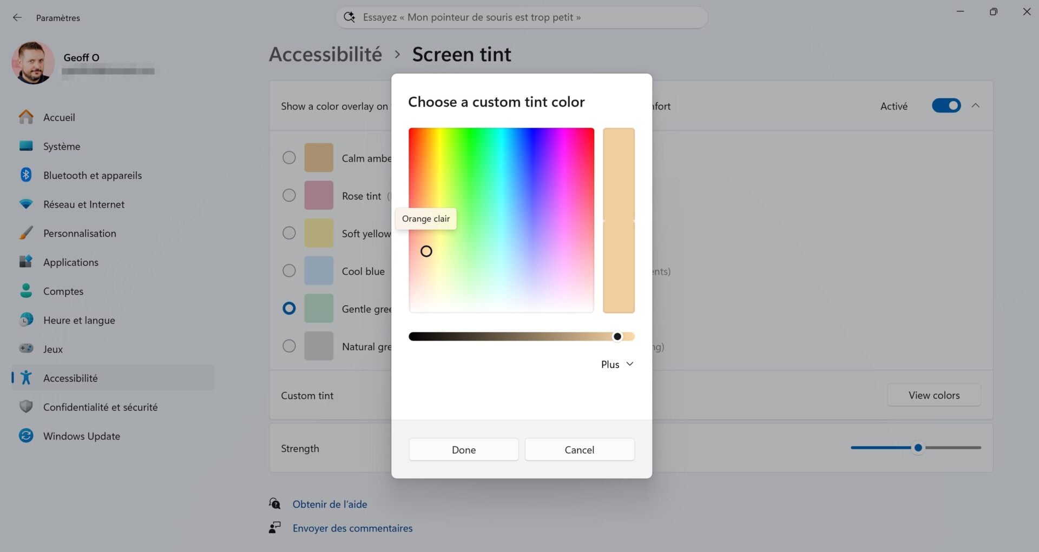Collapse the color overlay section chevron
Image resolution: width=1039 pixels, height=552 pixels.
click(976, 105)
